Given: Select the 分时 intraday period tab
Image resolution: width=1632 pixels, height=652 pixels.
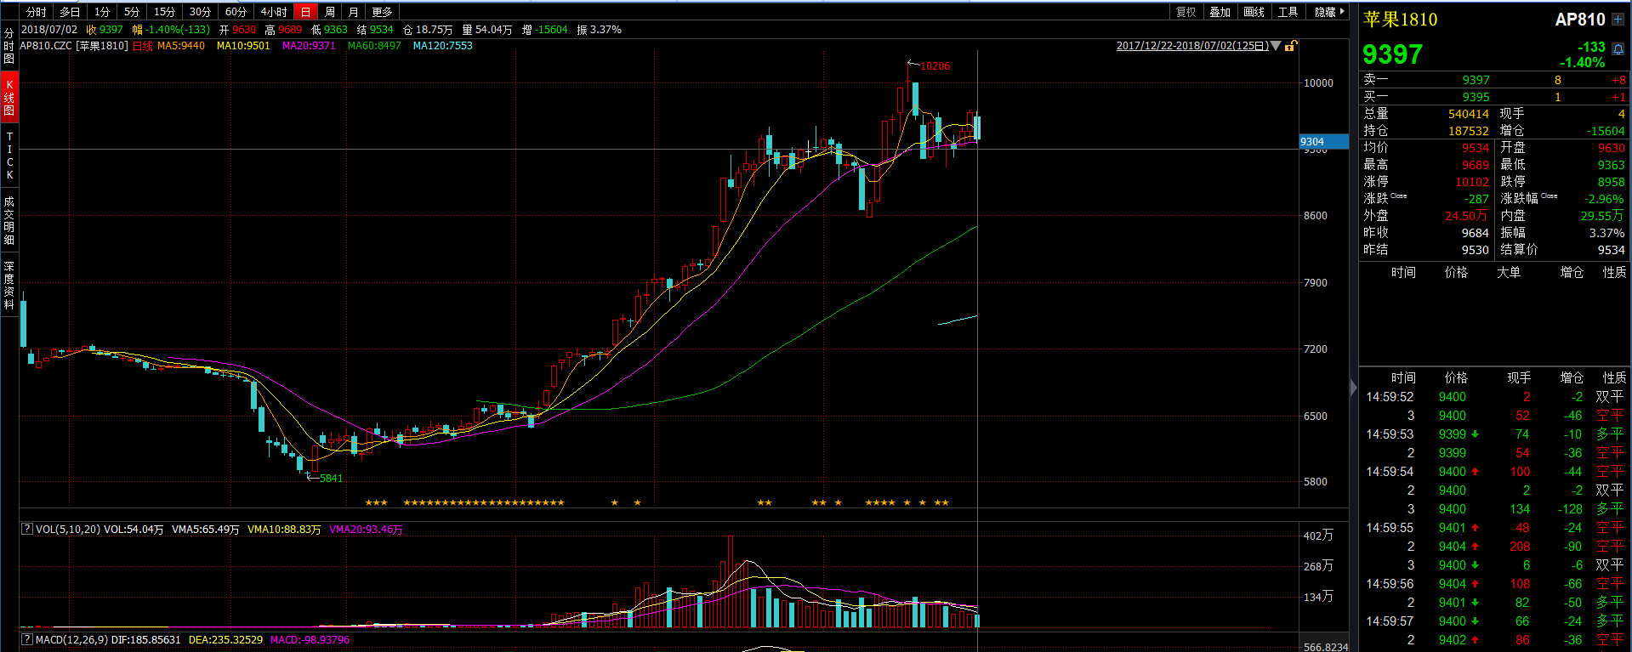Looking at the screenshot, I should (36, 12).
